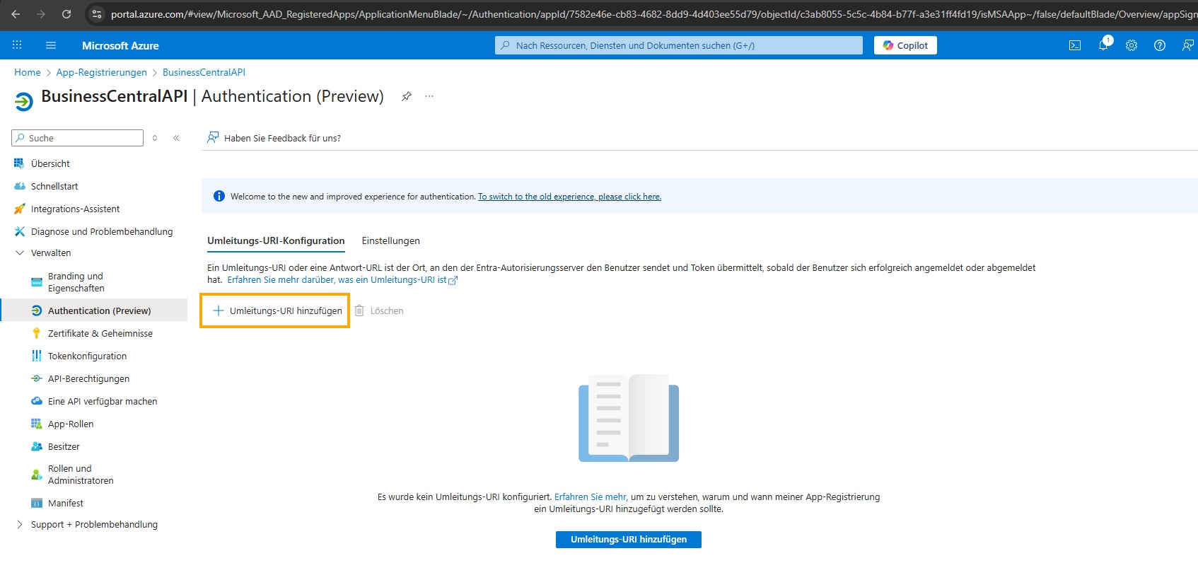Click the Microsoft Azure logo text
The height and width of the screenshot is (563, 1198).
[x=120, y=45]
